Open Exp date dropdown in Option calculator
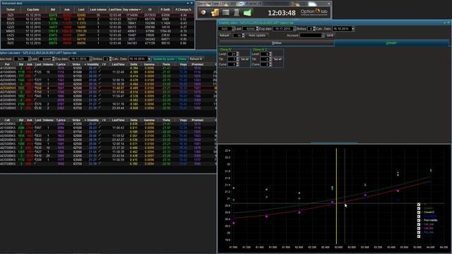Image resolution: width=452 pixels, height=254 pixels. (90, 59)
